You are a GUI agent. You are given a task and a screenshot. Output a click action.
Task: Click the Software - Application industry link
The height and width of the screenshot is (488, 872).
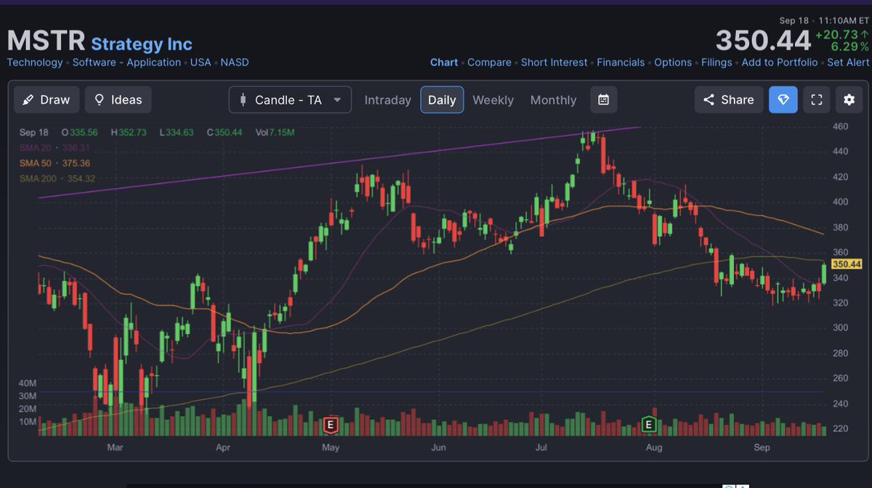click(x=126, y=62)
